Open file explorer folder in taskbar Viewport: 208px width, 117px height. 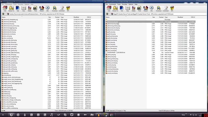[x=92, y=115]
